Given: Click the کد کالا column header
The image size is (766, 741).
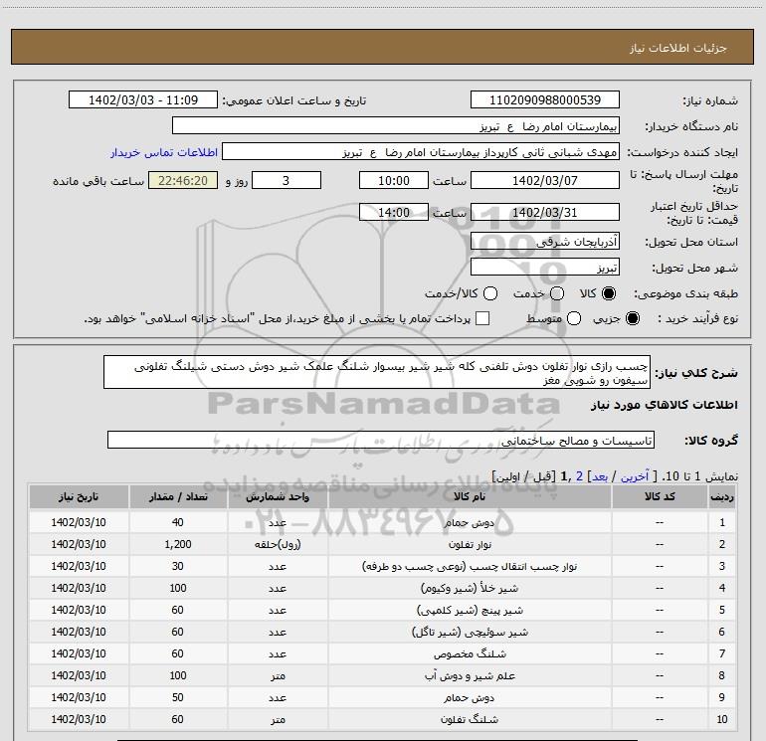Looking at the screenshot, I should click(660, 496).
